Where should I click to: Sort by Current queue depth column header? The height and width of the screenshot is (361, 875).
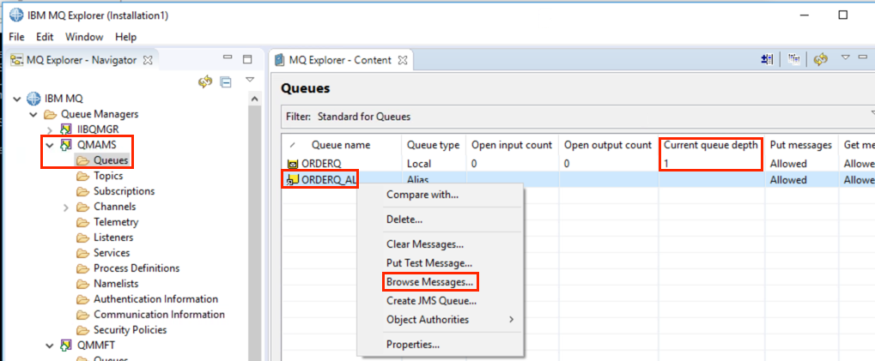[711, 145]
